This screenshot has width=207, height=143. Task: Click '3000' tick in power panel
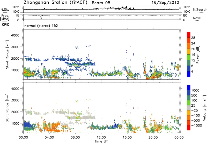pos(15,47)
